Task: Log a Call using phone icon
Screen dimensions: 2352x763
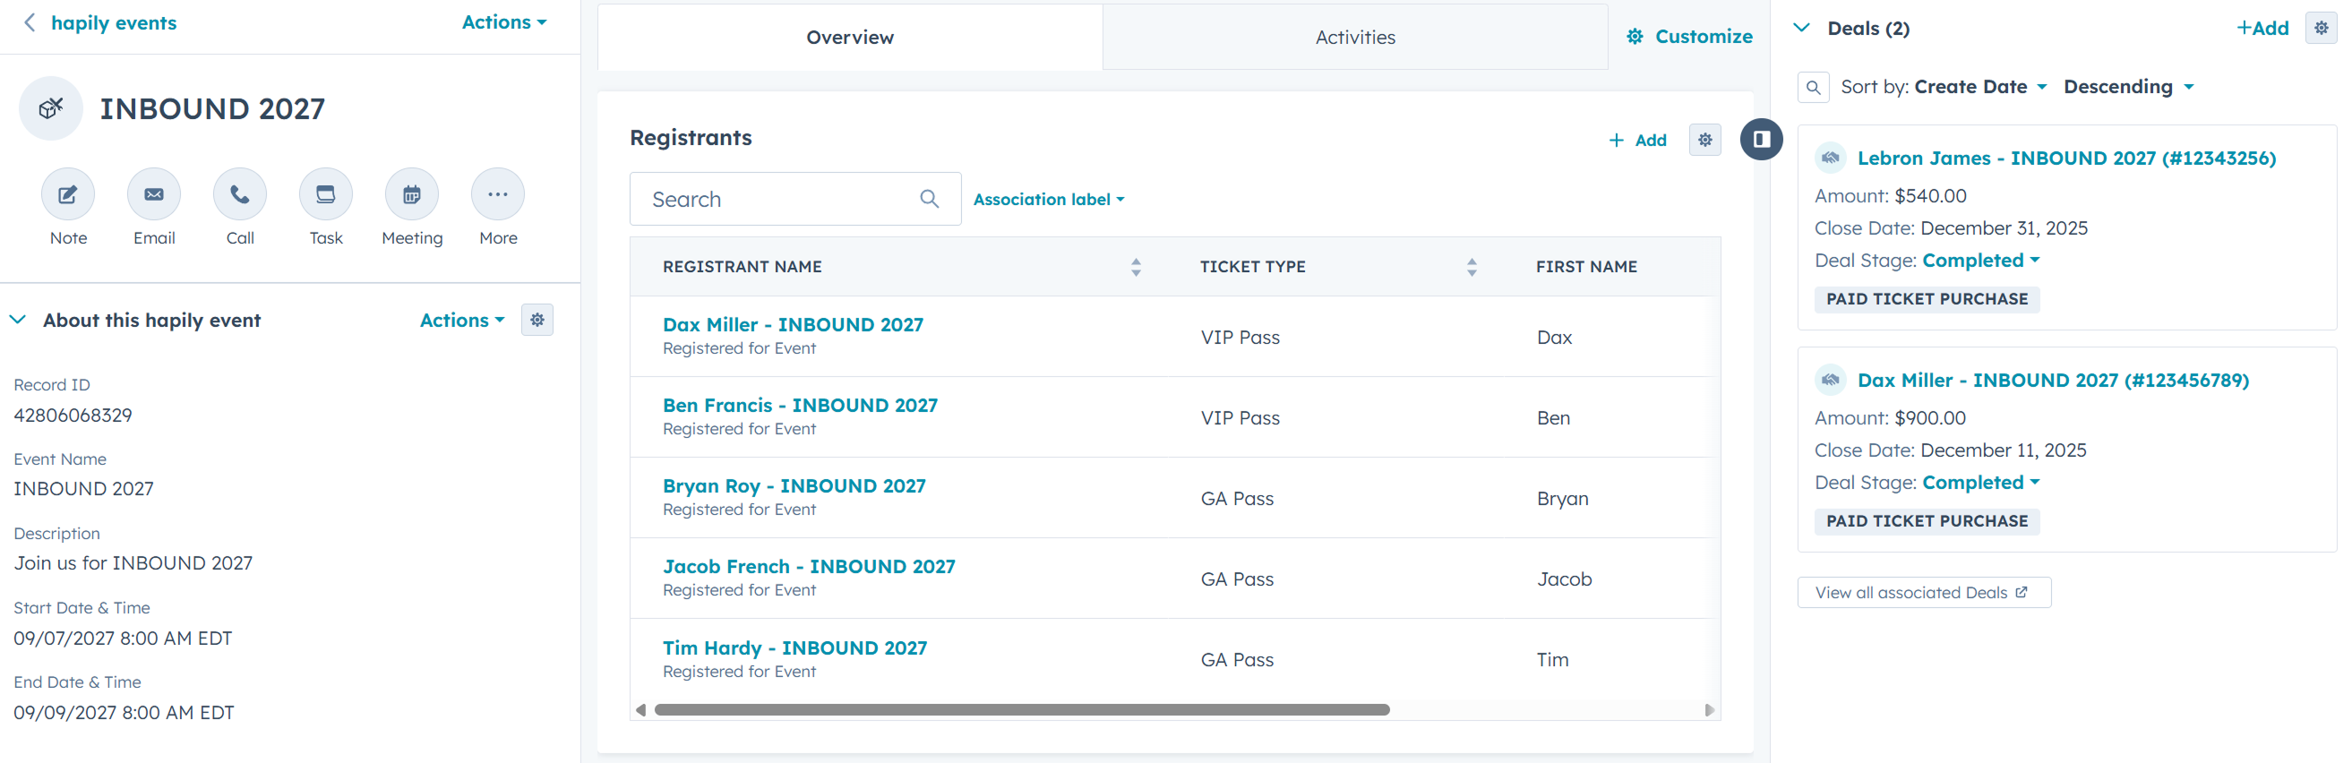Action: [x=240, y=194]
